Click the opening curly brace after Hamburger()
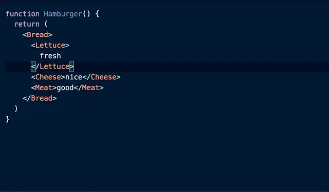This screenshot has width=329, height=192. pos(97,14)
